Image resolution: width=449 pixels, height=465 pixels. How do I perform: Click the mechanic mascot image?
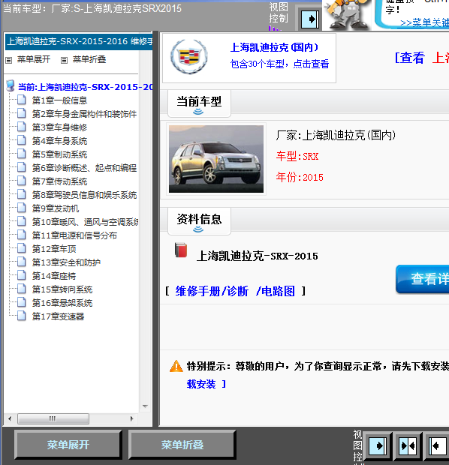pos(346,15)
